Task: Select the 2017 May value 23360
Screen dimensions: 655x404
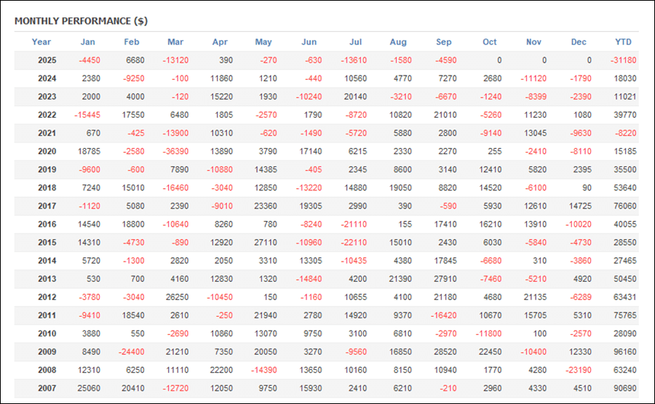Action: [x=266, y=206]
